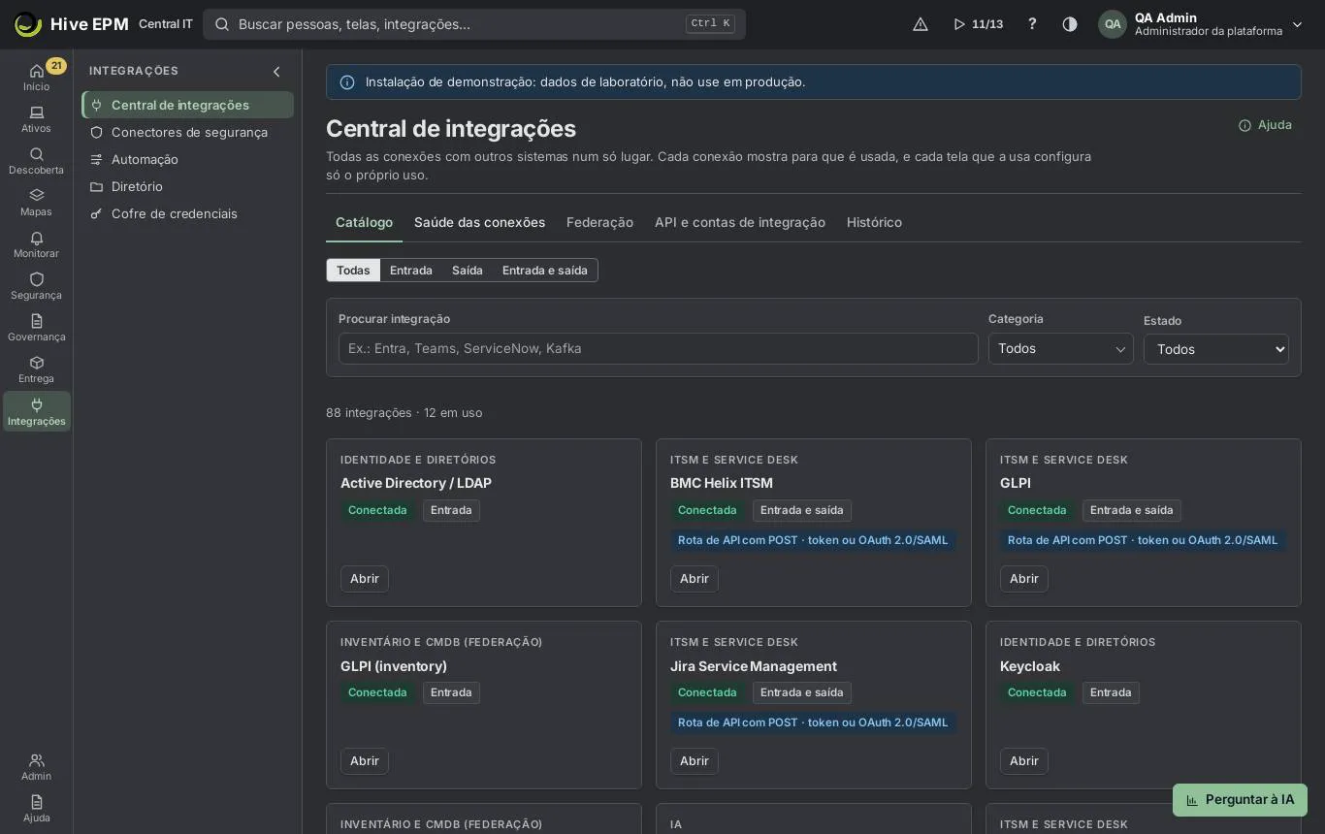Filter integrations by Saída only

click(468, 271)
